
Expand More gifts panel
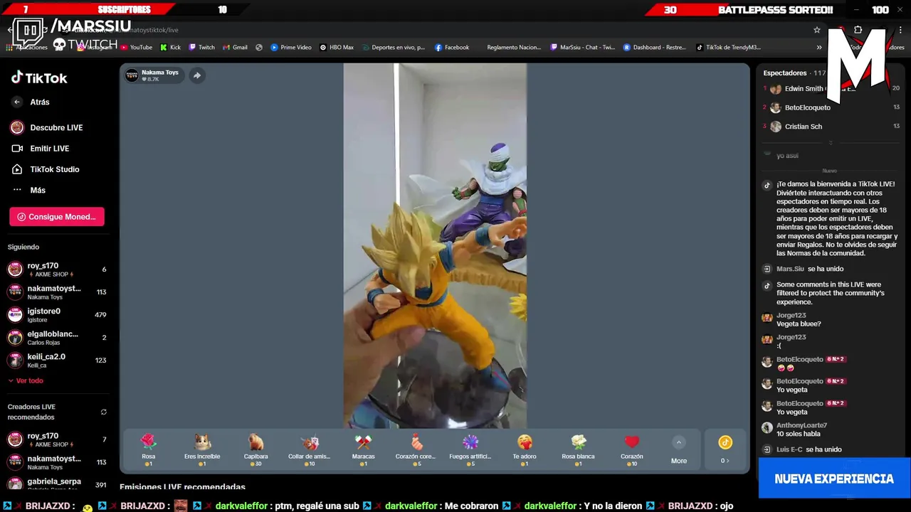point(679,451)
